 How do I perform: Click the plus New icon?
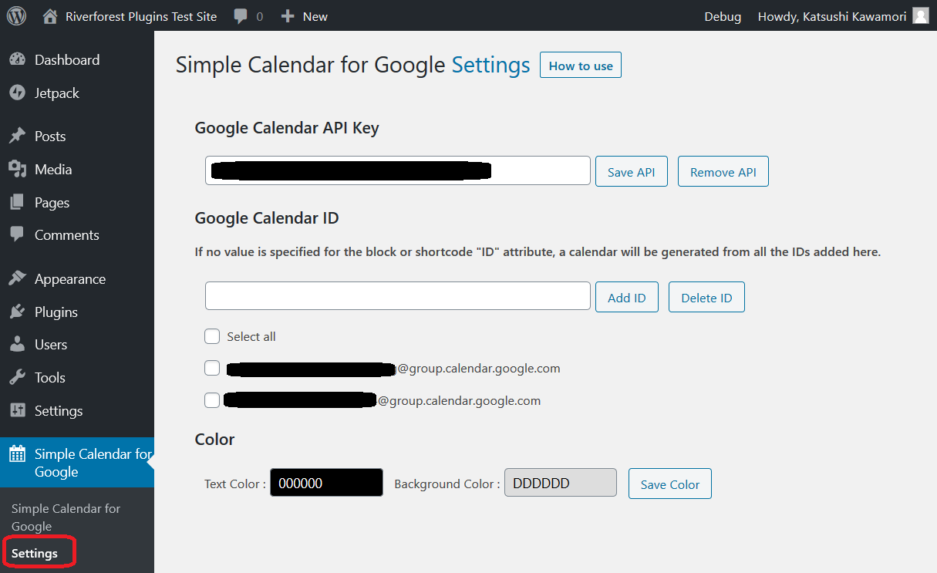coord(288,16)
